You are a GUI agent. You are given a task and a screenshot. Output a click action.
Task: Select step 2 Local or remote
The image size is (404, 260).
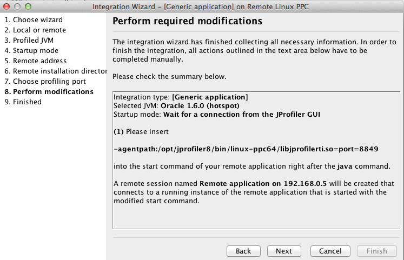35,30
